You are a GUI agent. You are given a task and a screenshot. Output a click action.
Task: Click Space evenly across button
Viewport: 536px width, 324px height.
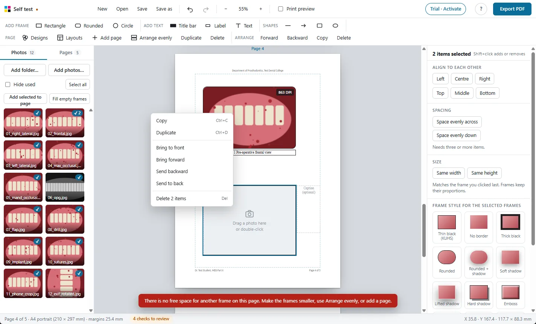(457, 122)
